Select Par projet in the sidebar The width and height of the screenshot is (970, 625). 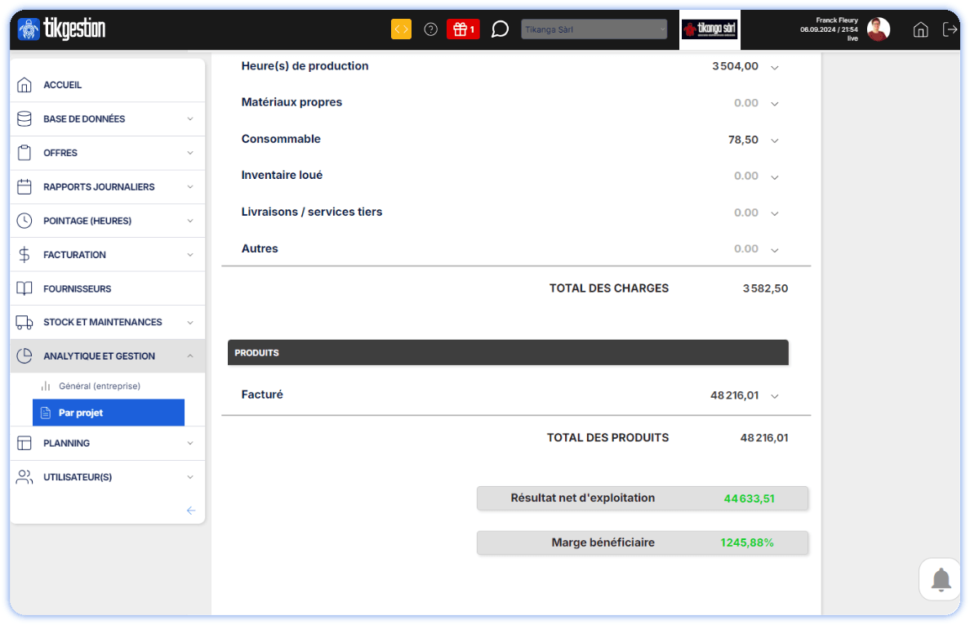tap(109, 413)
